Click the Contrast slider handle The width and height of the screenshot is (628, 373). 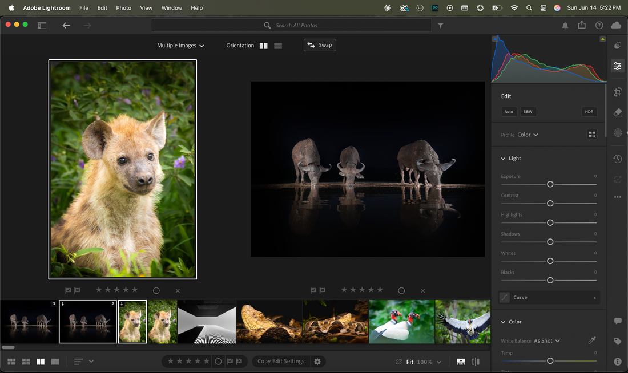550,203
